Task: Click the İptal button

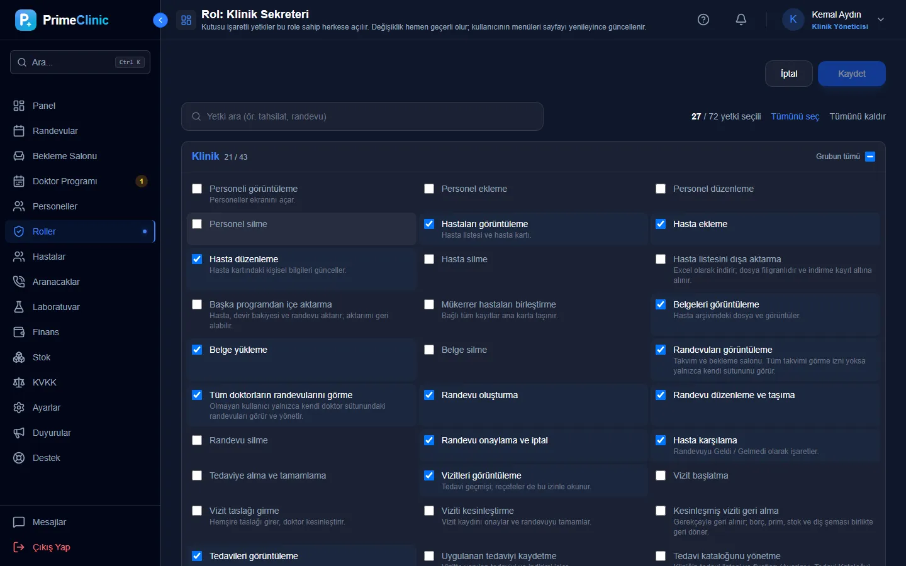Action: [789, 74]
